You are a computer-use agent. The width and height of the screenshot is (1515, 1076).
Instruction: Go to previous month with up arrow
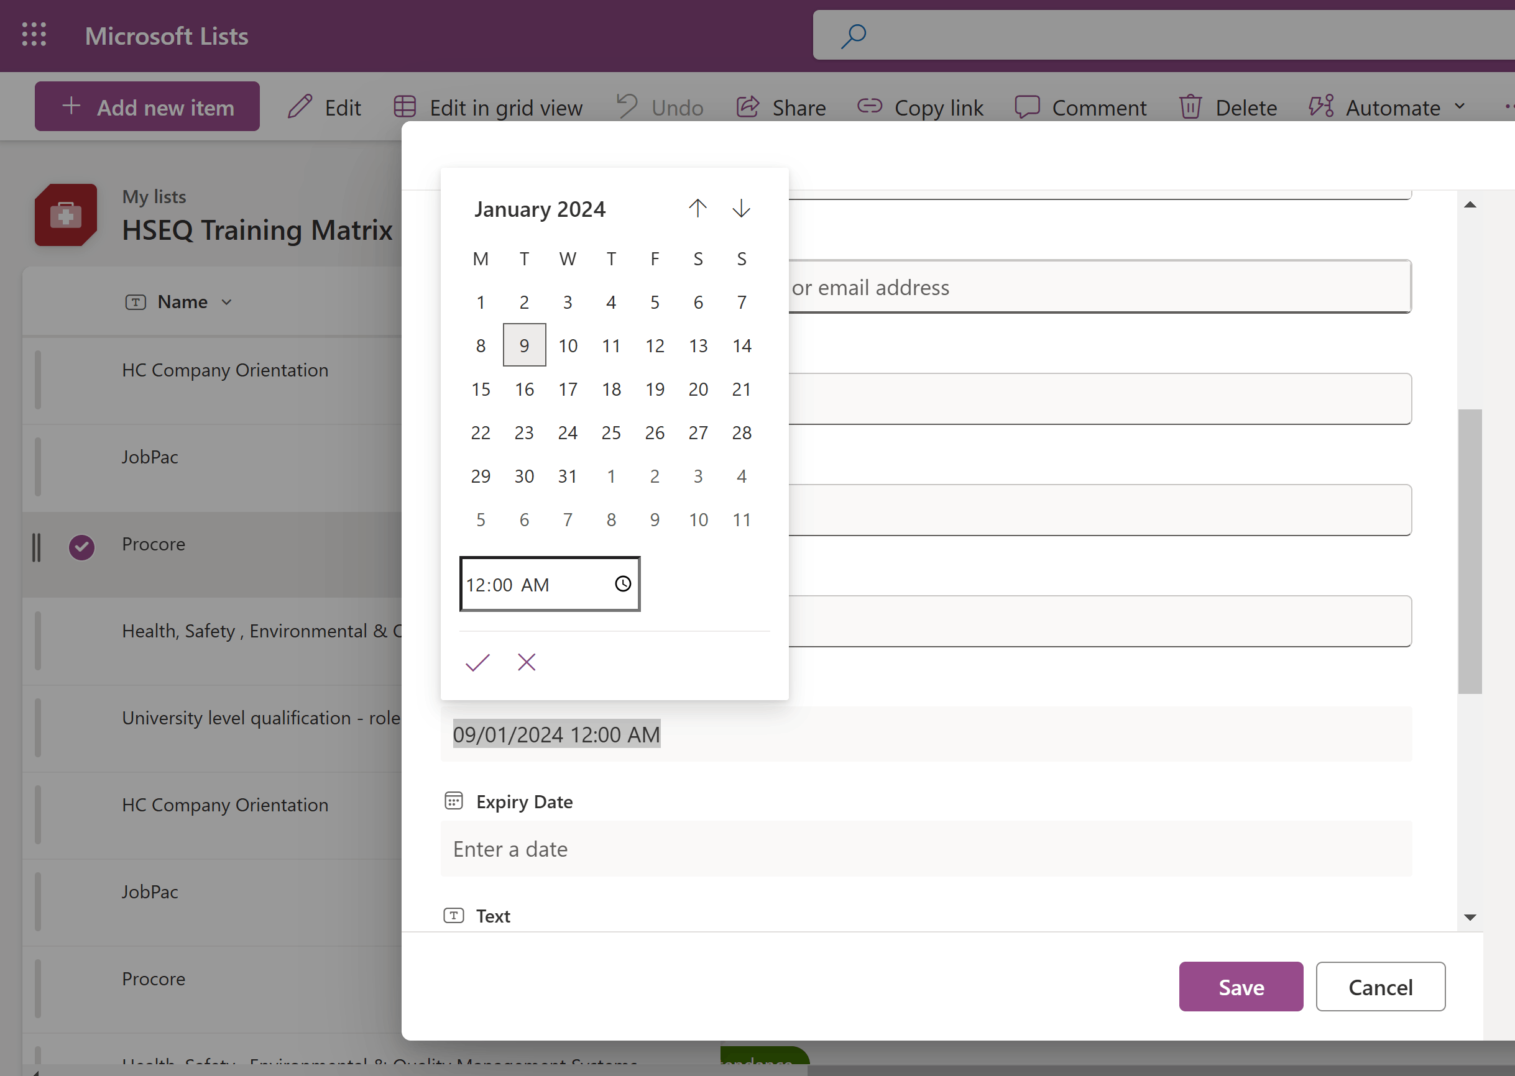697,209
